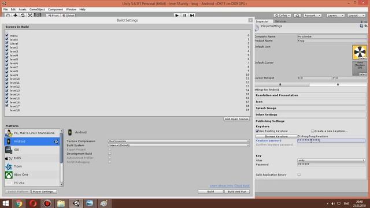Open the Component menu

point(55,9)
